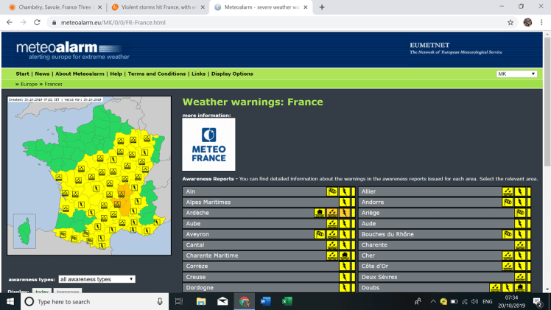This screenshot has height=310, width=551.
Task: Click the wind warning icon for Andorre
Action: [x=508, y=202]
